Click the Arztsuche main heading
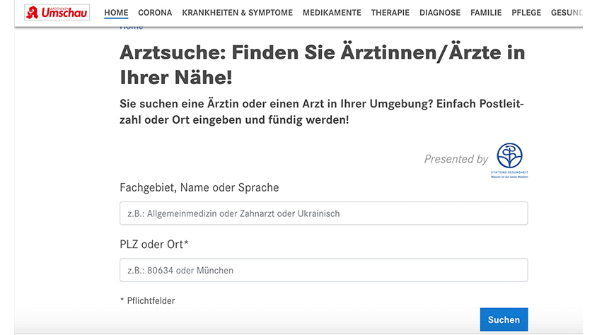Screen dimensions: 597x335 tap(322, 64)
